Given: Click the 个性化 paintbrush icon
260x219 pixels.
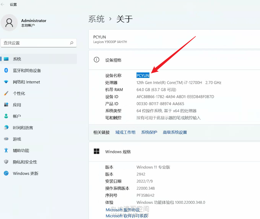Looking at the screenshot, I should click(x=6, y=93).
